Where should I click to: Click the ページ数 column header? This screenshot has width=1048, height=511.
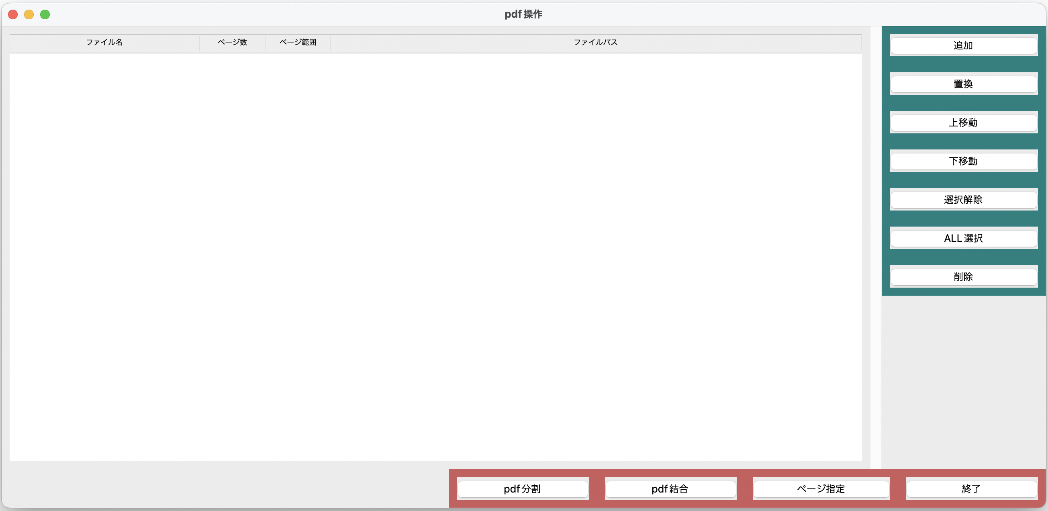(232, 42)
